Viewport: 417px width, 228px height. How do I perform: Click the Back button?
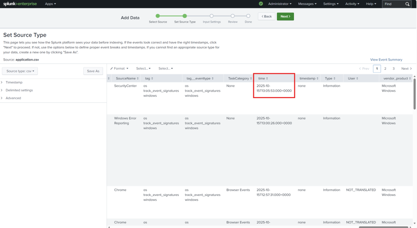coord(266,17)
